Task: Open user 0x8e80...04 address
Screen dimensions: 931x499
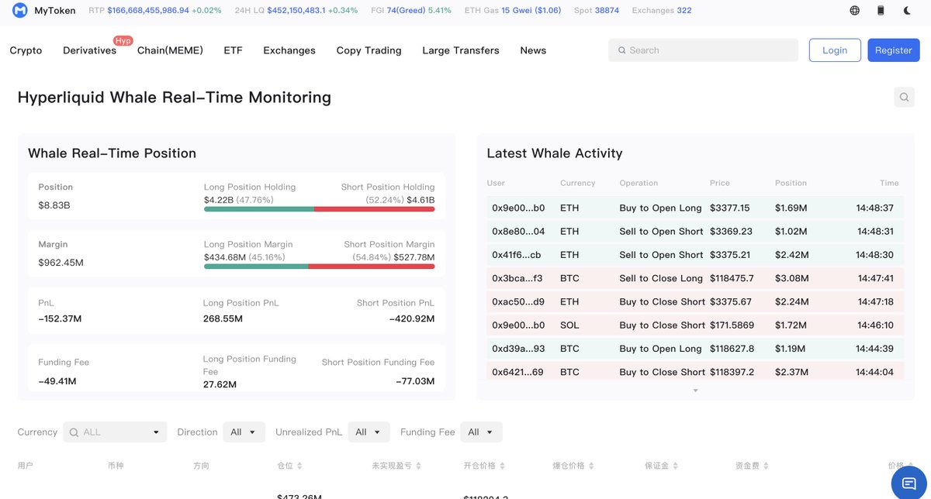Action: tap(518, 231)
